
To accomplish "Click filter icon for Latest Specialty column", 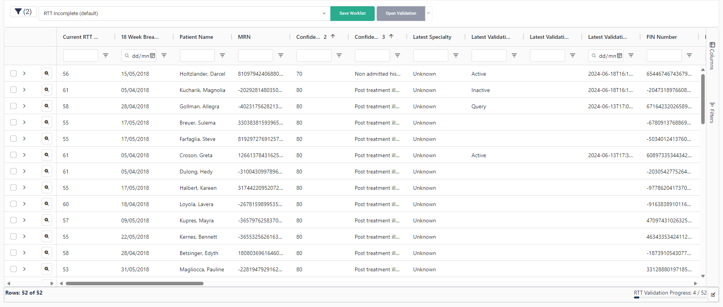I will pos(456,56).
